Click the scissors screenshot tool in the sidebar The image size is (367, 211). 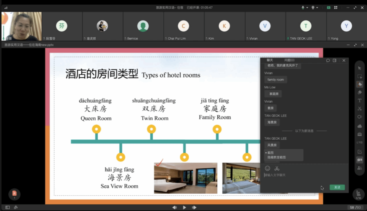359,109
